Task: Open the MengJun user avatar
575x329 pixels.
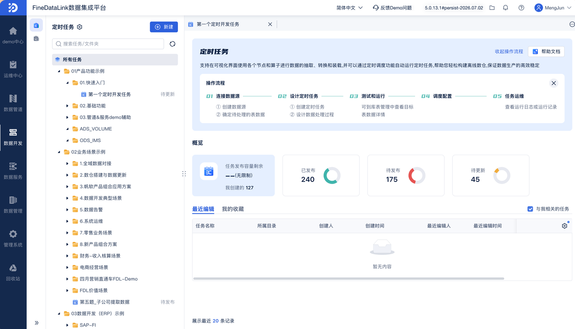Action: (x=538, y=8)
